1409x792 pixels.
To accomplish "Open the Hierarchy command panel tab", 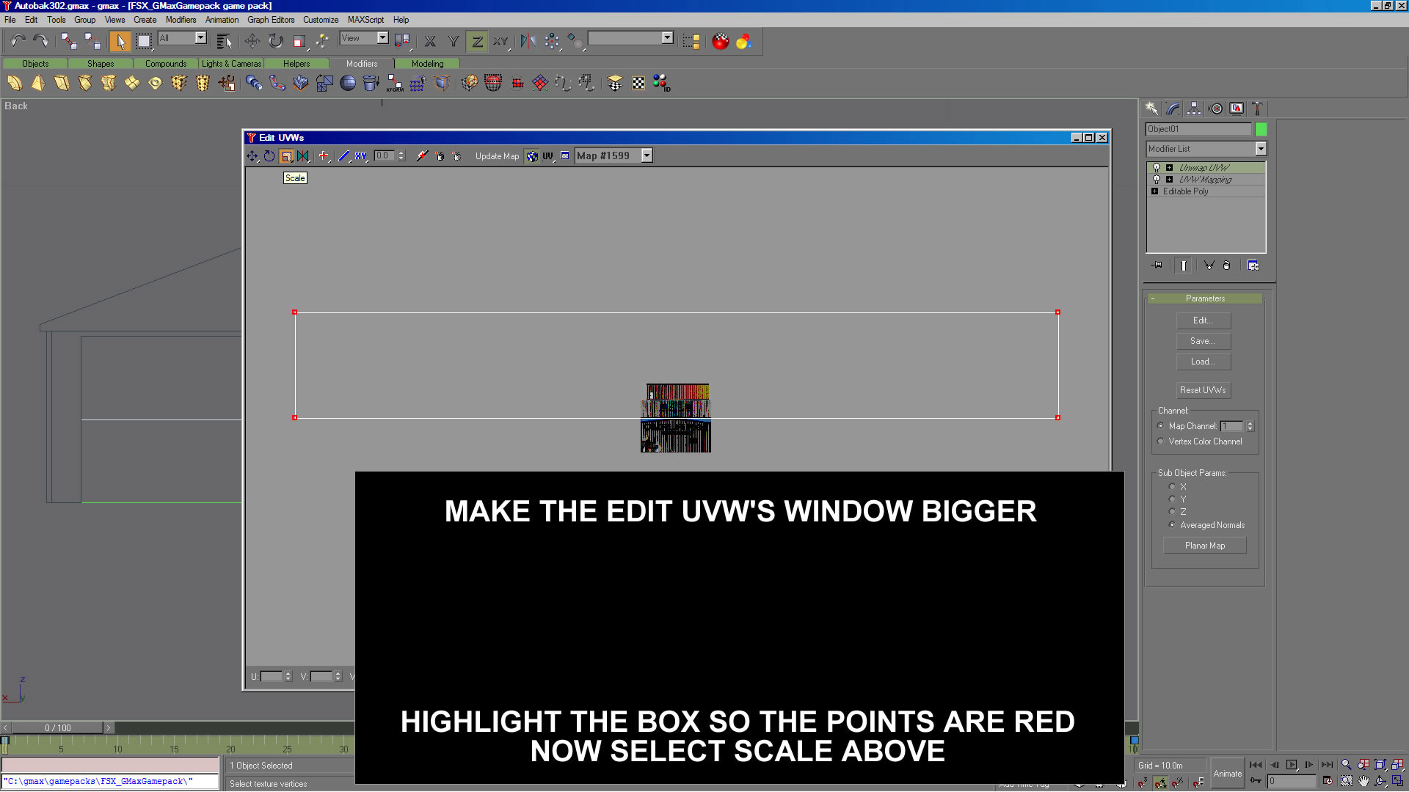I will tap(1194, 109).
